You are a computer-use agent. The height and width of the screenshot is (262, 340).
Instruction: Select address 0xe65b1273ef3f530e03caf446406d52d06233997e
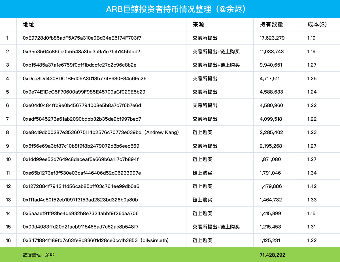82,173
